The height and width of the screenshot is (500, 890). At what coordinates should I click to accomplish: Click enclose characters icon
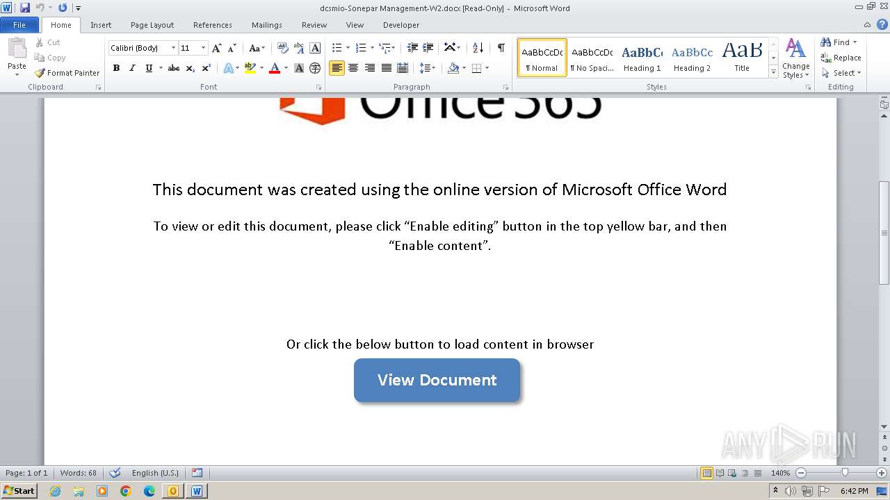click(315, 68)
